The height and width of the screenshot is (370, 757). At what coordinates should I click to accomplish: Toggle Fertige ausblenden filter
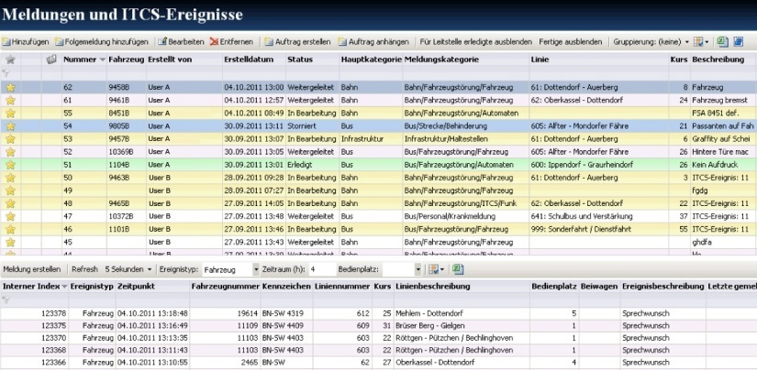[570, 42]
